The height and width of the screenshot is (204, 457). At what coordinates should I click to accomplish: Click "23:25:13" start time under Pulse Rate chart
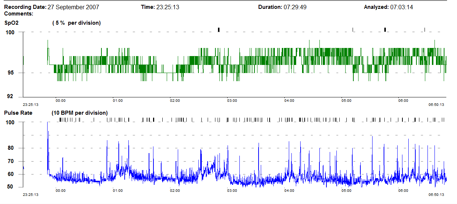click(31, 194)
